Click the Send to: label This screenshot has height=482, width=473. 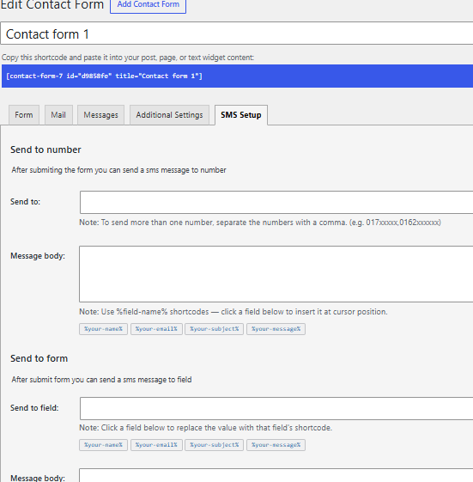(25, 202)
